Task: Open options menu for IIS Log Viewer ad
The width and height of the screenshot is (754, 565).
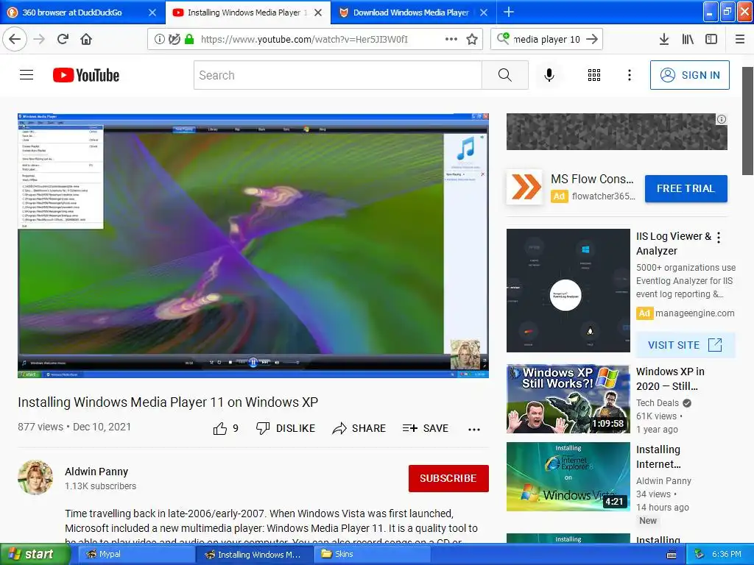Action: 719,237
